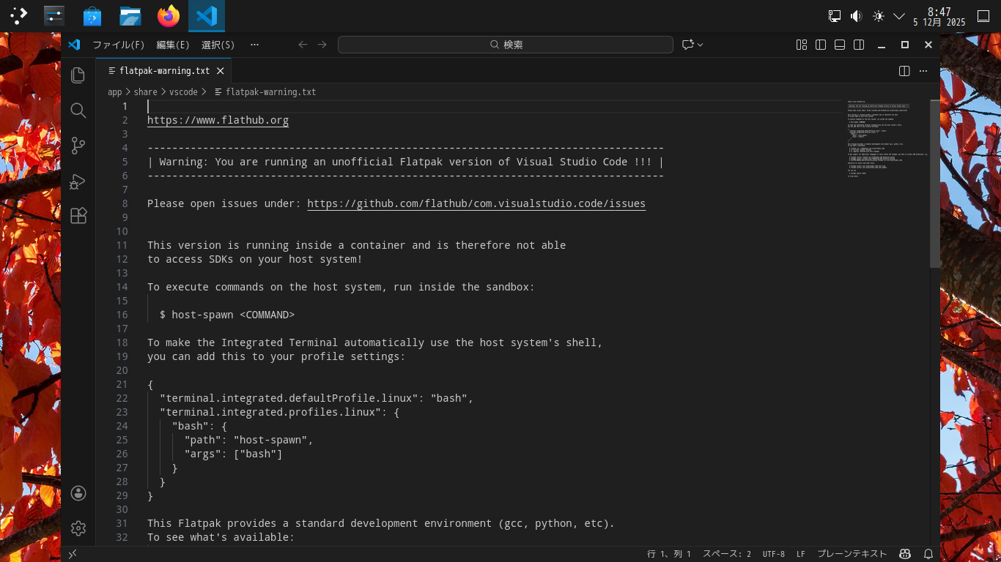Show the desktop with the panel corner button
The height and width of the screenshot is (562, 1001).
(983, 15)
